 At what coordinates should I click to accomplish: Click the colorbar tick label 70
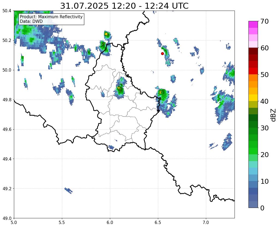(x=264, y=21)
